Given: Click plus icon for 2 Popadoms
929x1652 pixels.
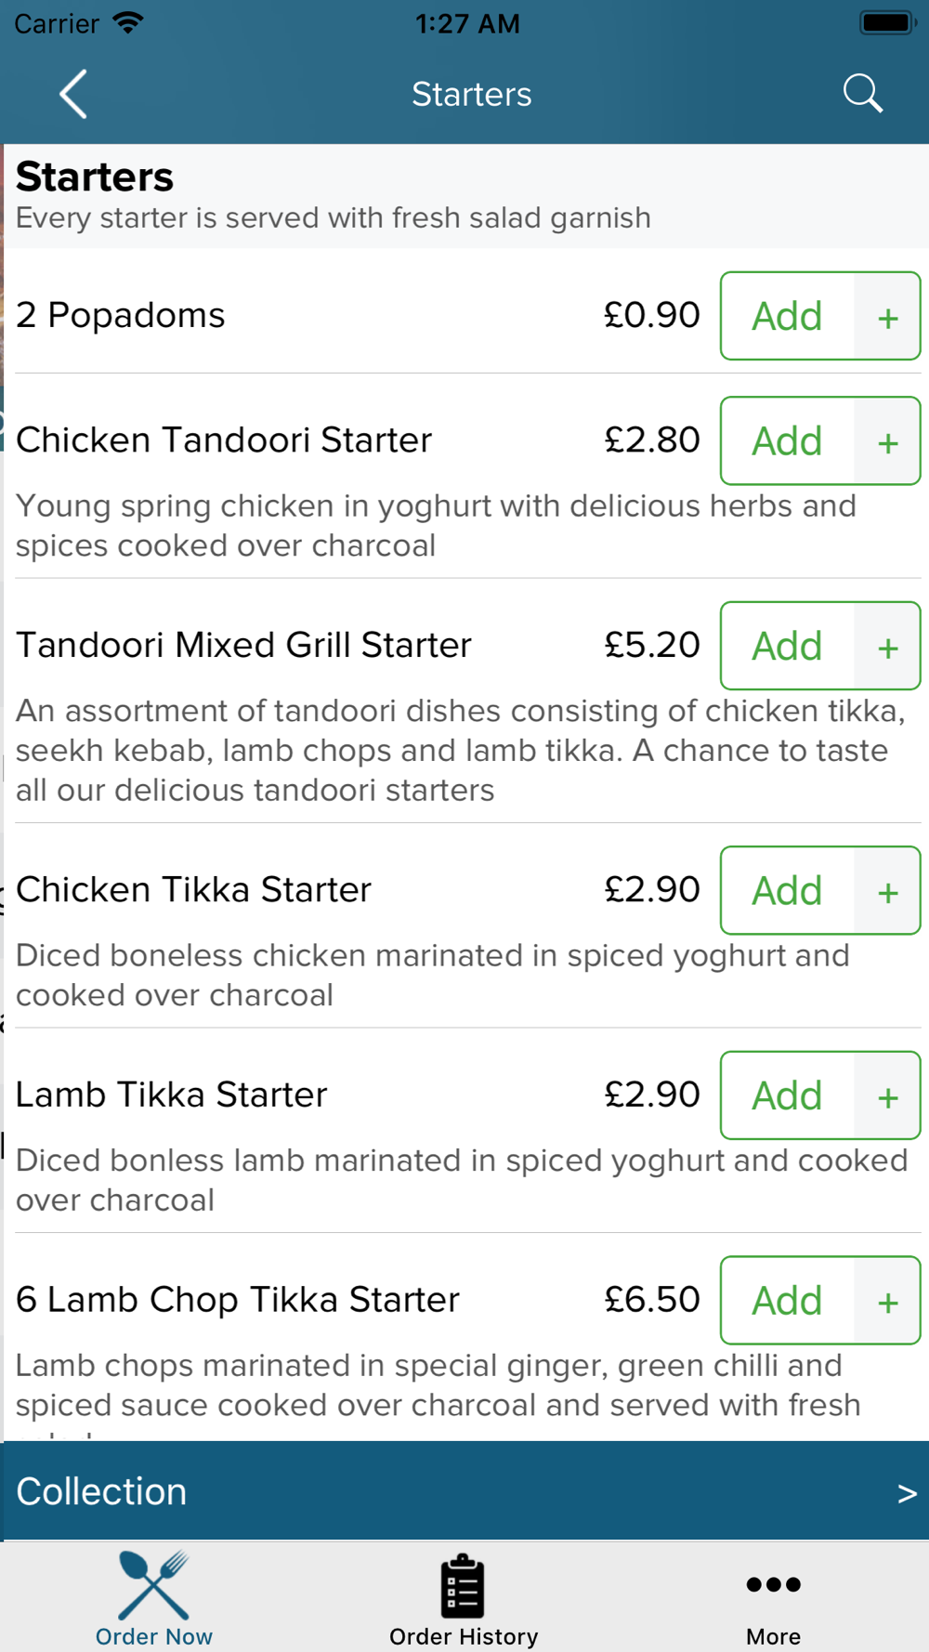Looking at the screenshot, I should pyautogui.click(x=887, y=317).
